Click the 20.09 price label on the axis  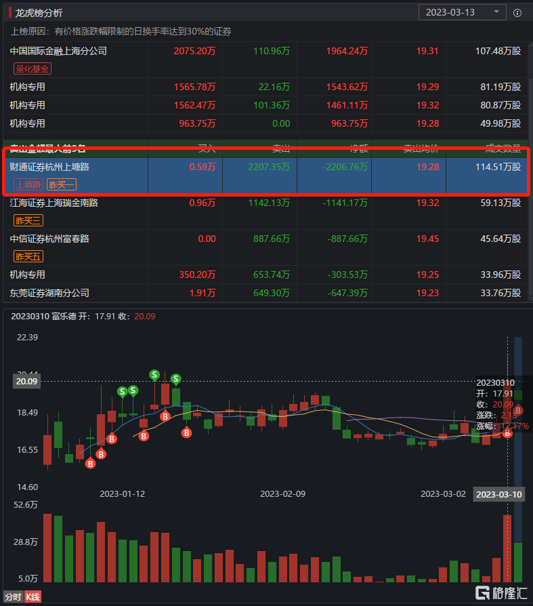[26, 382]
